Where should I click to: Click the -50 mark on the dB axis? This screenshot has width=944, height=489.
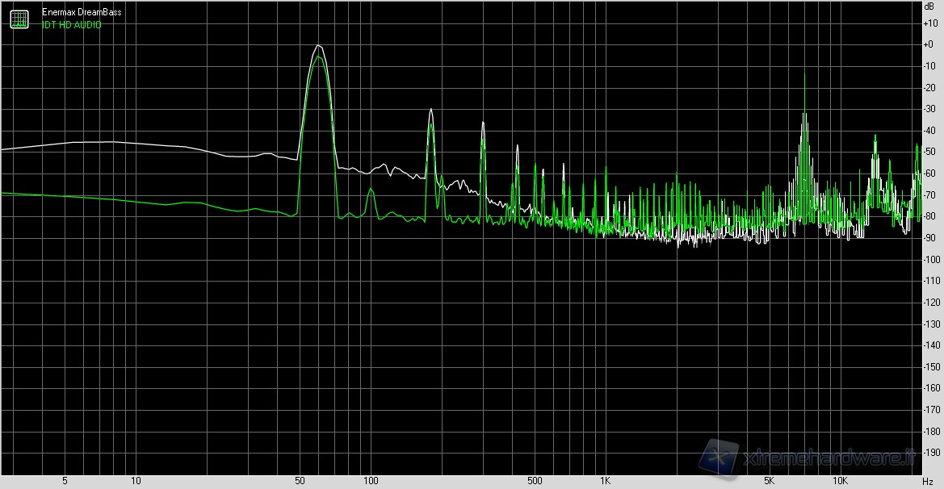[929, 152]
